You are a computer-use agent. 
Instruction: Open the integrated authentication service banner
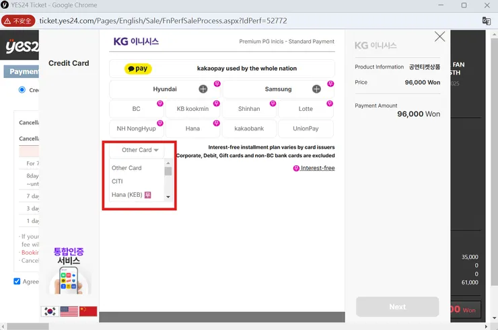click(69, 270)
